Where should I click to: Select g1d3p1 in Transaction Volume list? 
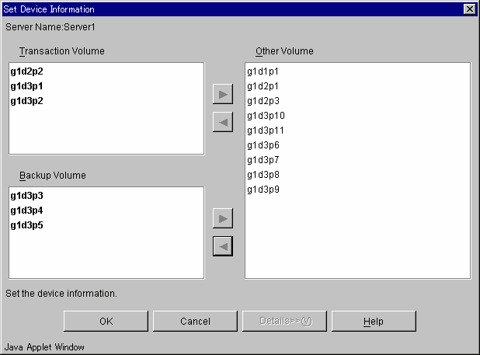[27, 86]
